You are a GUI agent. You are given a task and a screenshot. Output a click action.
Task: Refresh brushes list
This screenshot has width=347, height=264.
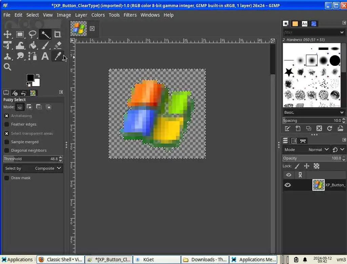(x=329, y=128)
